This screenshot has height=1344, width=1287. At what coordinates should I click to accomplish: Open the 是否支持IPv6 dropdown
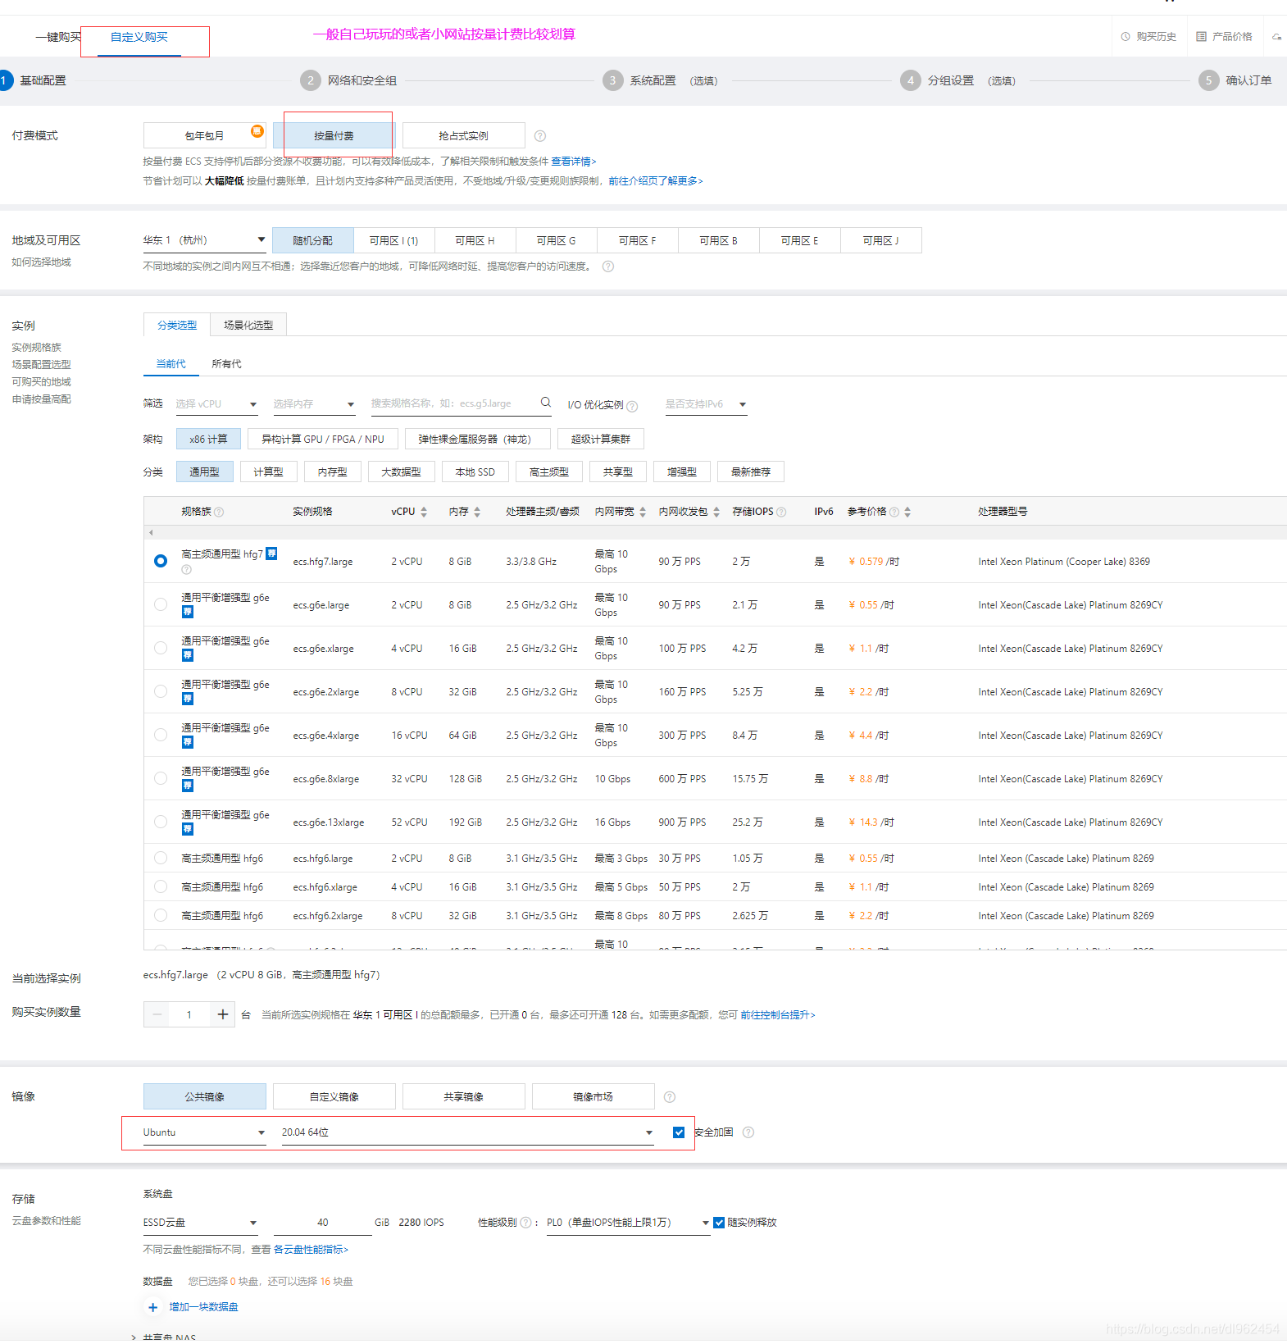coord(706,404)
